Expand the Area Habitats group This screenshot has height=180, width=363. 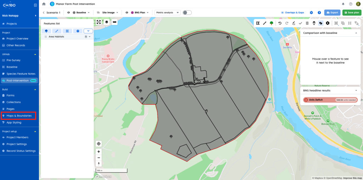tap(90, 37)
